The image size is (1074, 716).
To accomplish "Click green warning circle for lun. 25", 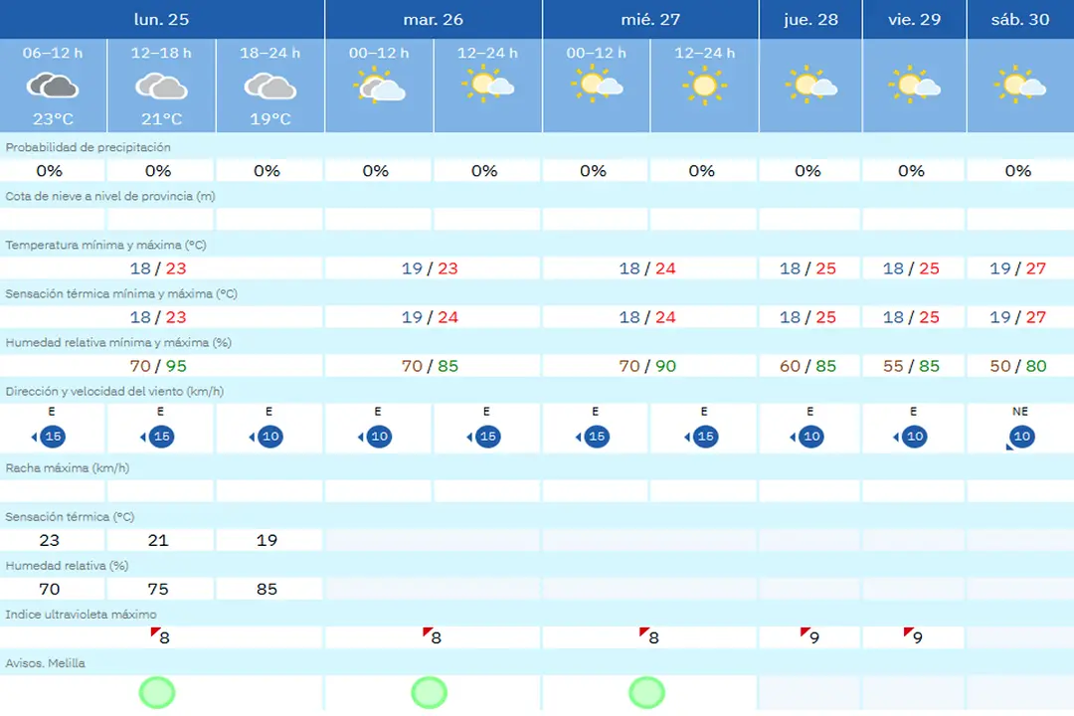I will click(x=157, y=692).
